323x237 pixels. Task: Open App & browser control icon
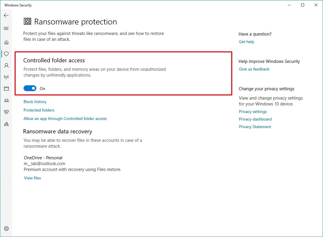pos(6,89)
